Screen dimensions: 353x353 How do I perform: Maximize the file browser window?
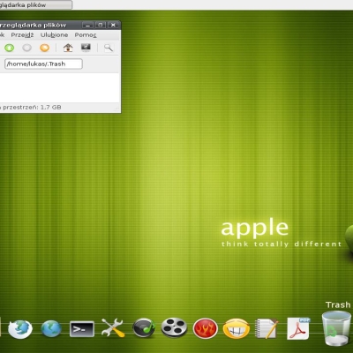click(x=101, y=25)
